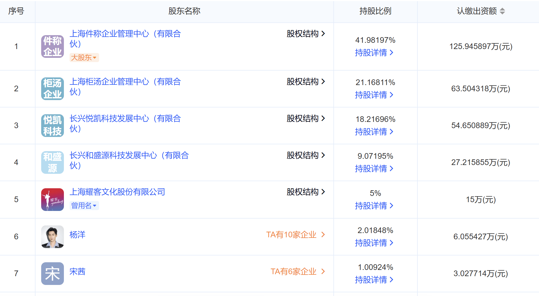Expand the 曾用名 dropdown tag
539x296 pixels.
tap(84, 206)
